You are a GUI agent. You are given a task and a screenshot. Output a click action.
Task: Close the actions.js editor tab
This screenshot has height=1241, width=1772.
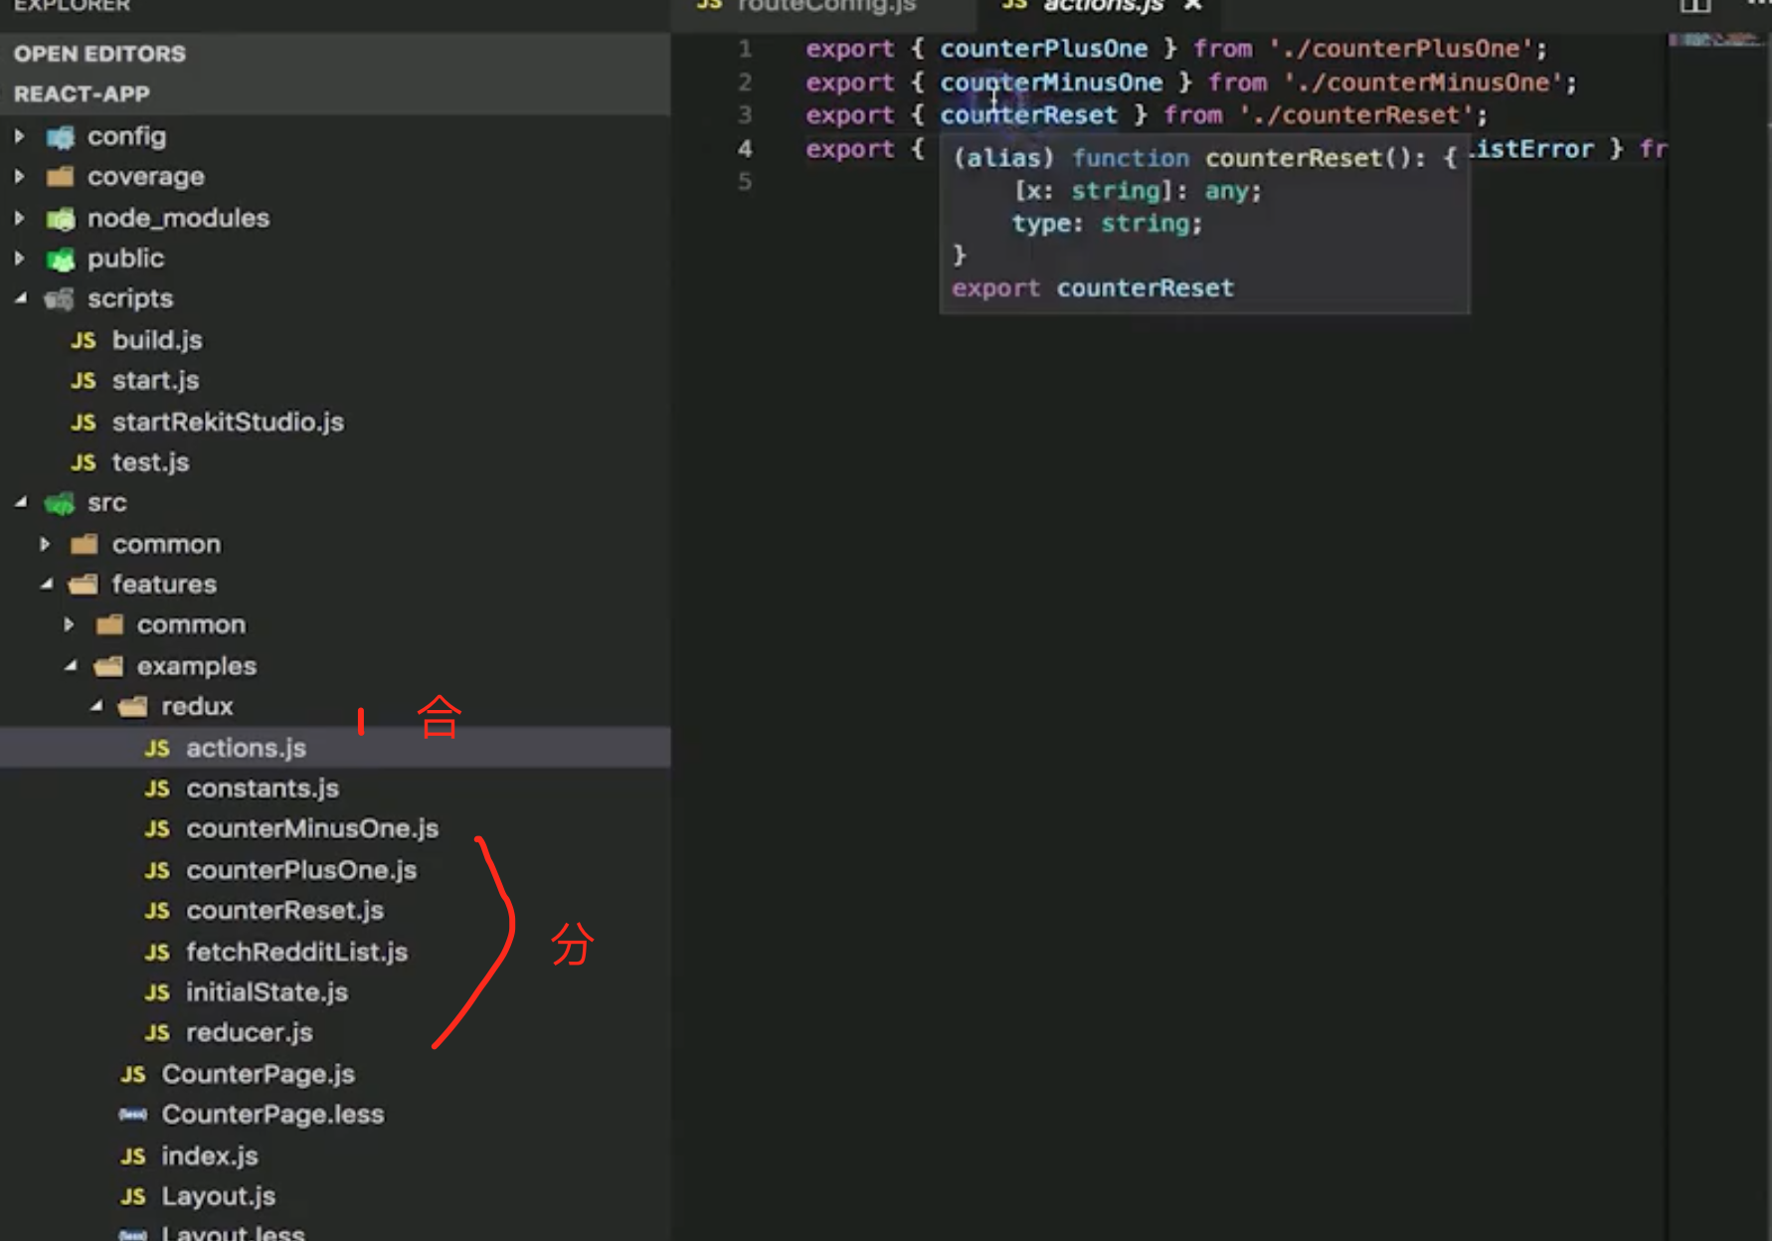[x=1193, y=6]
